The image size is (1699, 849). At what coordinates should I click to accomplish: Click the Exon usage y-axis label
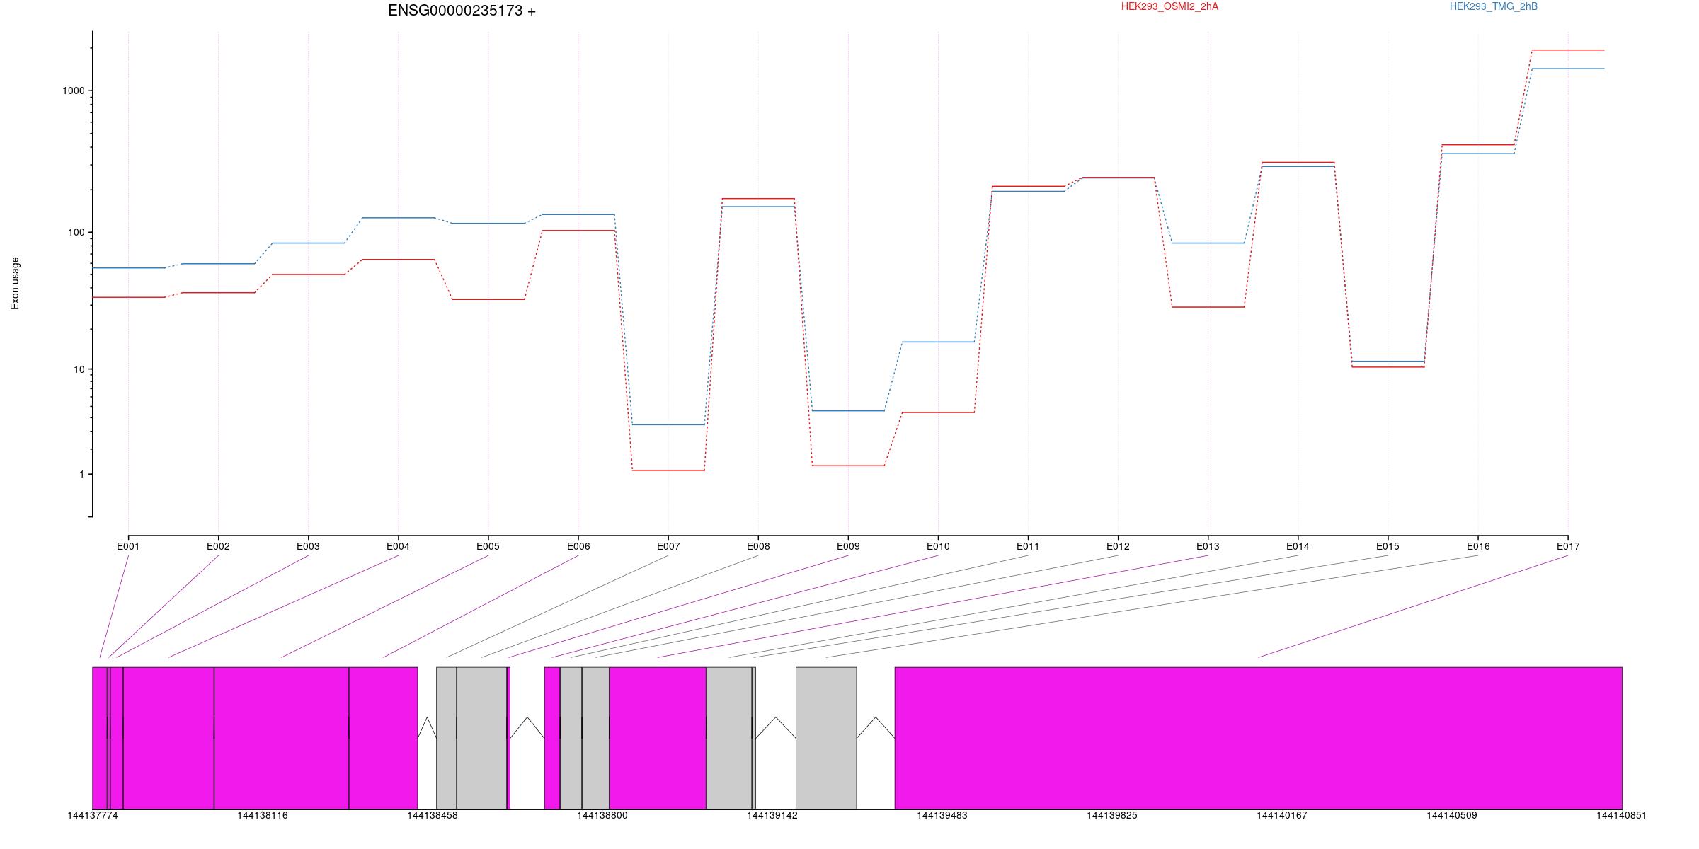coord(15,283)
